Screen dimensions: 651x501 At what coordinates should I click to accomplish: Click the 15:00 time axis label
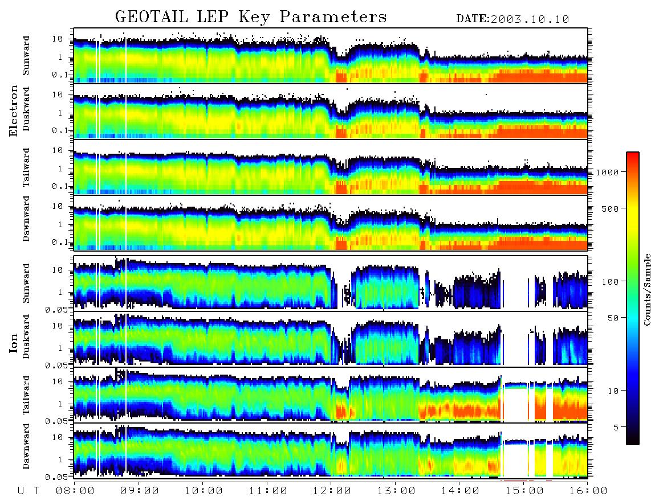pyautogui.click(x=524, y=491)
